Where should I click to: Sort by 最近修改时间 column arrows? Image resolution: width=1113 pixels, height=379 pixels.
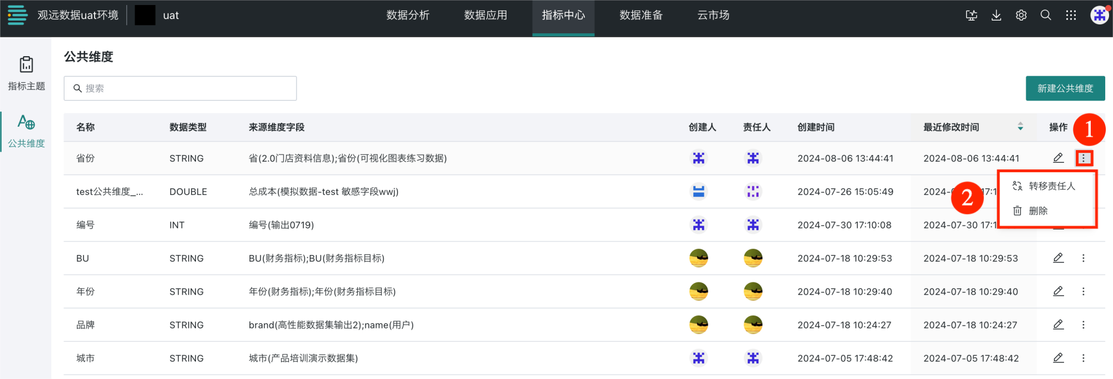pos(1020,127)
